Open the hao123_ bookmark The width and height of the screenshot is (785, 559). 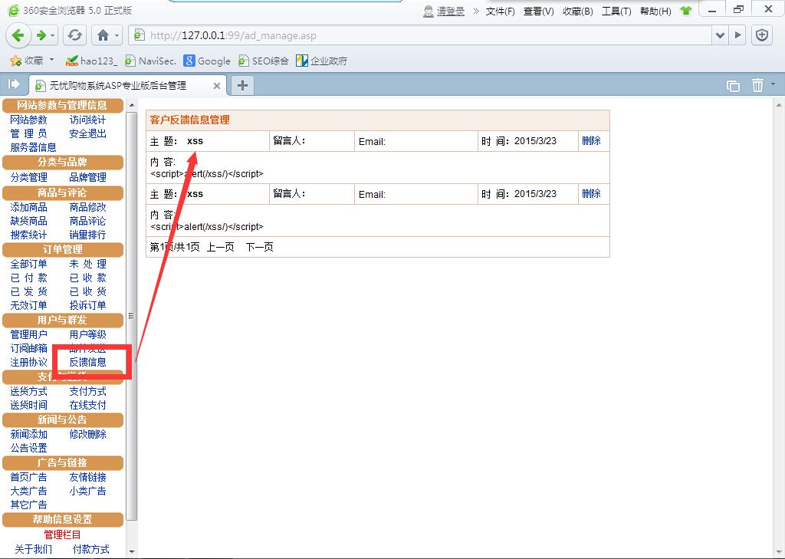(x=92, y=61)
